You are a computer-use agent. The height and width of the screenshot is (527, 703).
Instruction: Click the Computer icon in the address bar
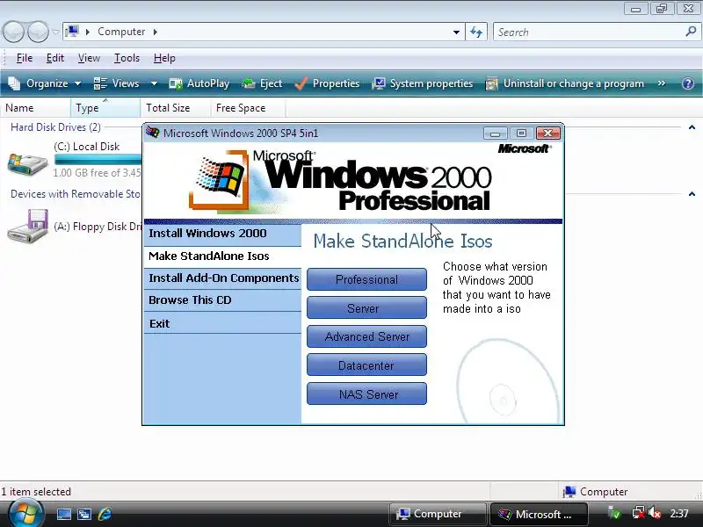[x=72, y=32]
